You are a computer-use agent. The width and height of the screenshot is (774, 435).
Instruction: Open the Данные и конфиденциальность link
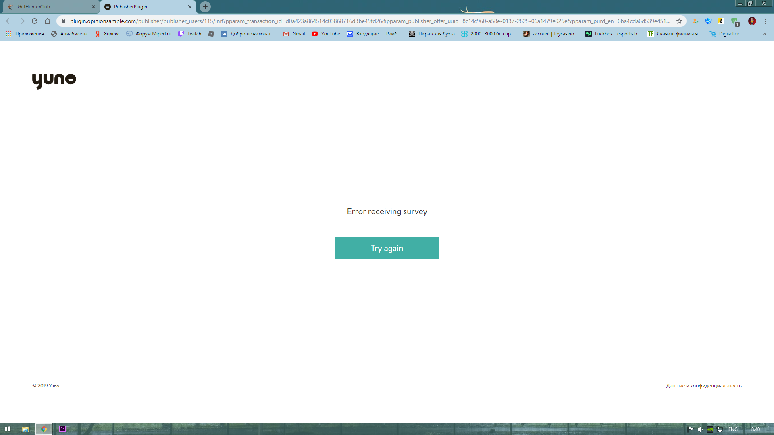[x=703, y=386]
